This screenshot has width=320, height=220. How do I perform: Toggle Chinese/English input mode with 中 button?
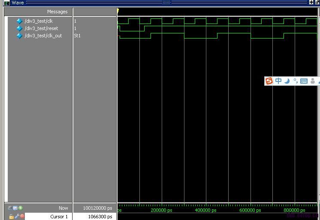point(278,81)
